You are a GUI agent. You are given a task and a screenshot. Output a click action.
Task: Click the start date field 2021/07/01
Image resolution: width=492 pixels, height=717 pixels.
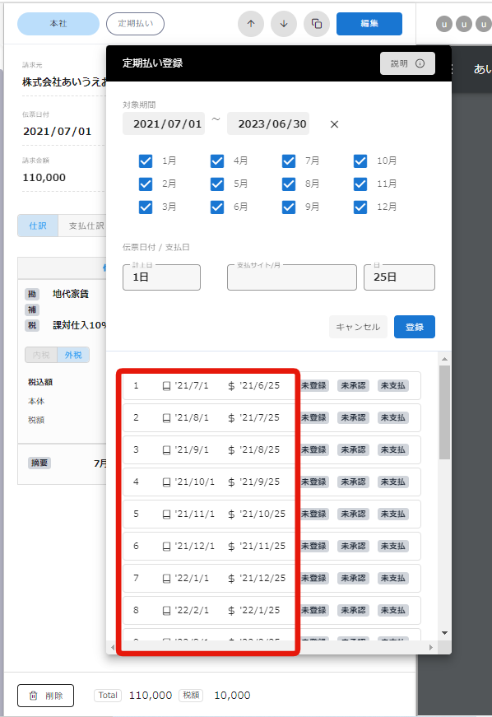[164, 124]
